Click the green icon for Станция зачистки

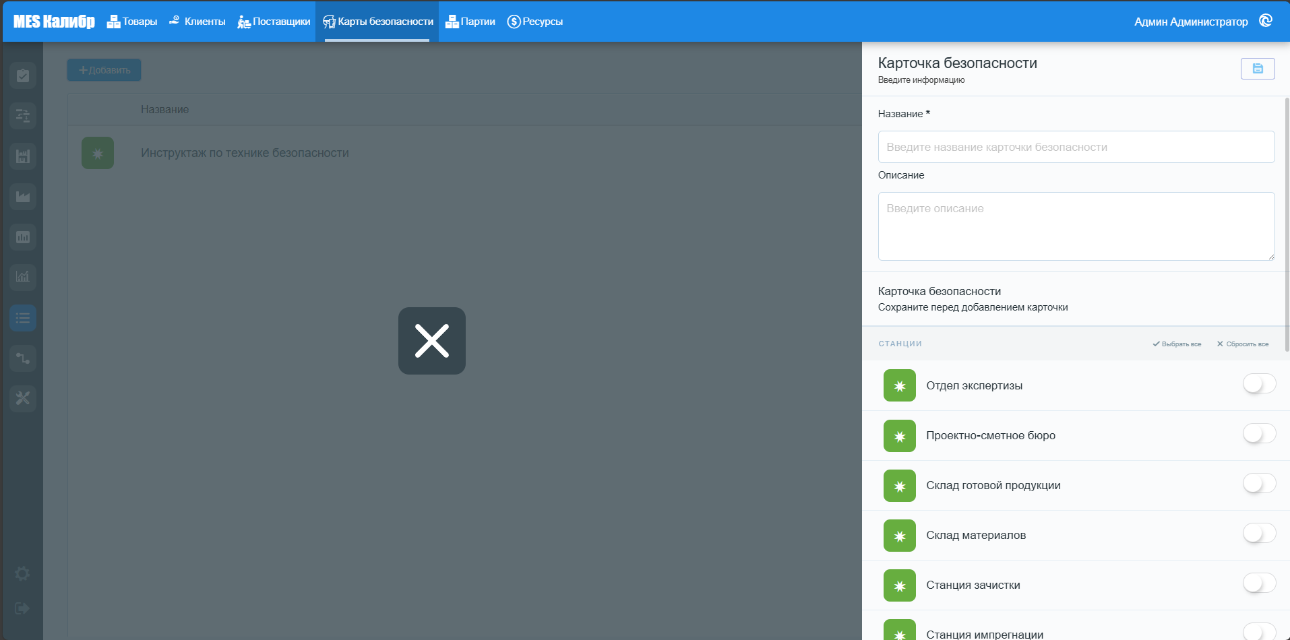900,585
